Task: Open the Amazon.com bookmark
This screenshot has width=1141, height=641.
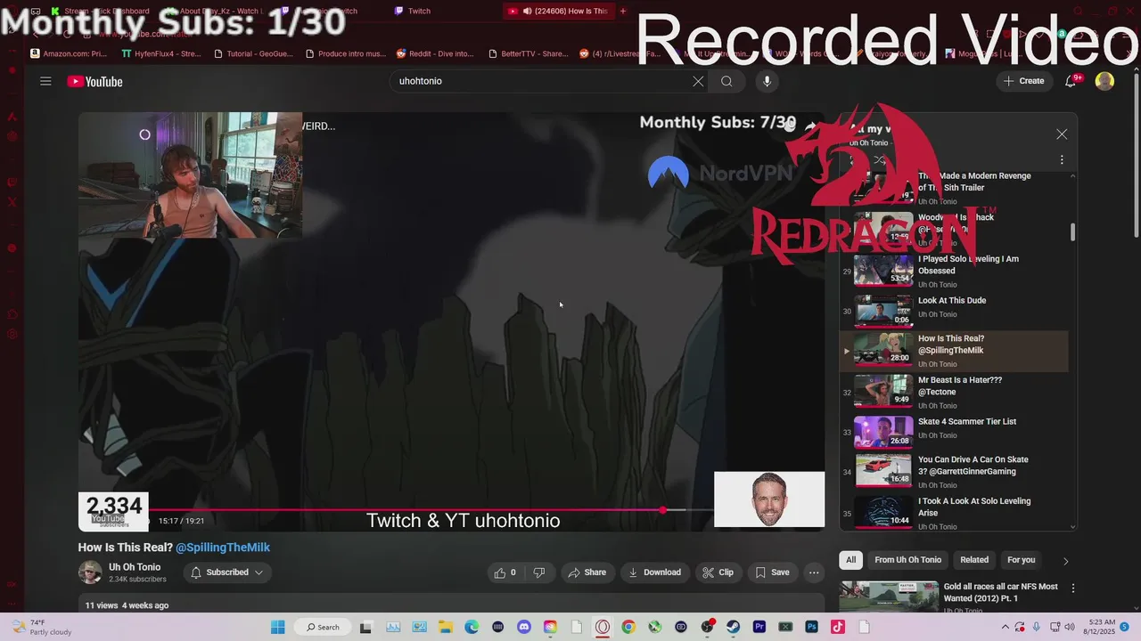Action: [x=69, y=53]
